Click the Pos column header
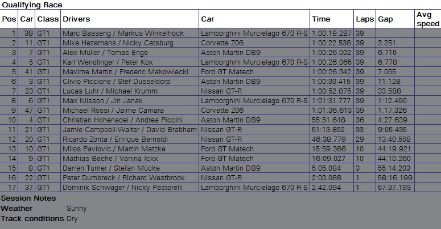This screenshot has width=441, height=229. point(9,19)
